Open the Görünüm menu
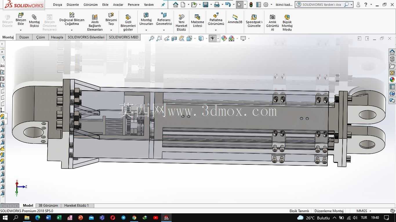Screen dimensions: 396x222 tap(90, 5)
